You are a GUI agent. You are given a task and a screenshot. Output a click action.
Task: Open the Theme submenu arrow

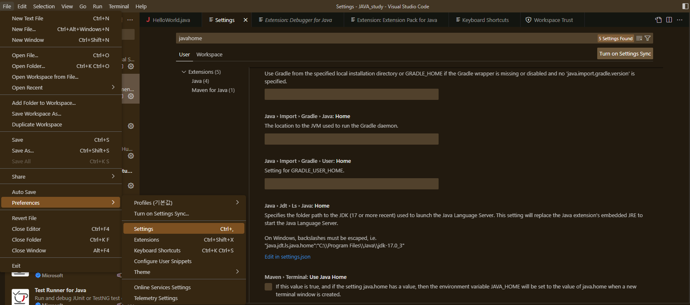(237, 271)
